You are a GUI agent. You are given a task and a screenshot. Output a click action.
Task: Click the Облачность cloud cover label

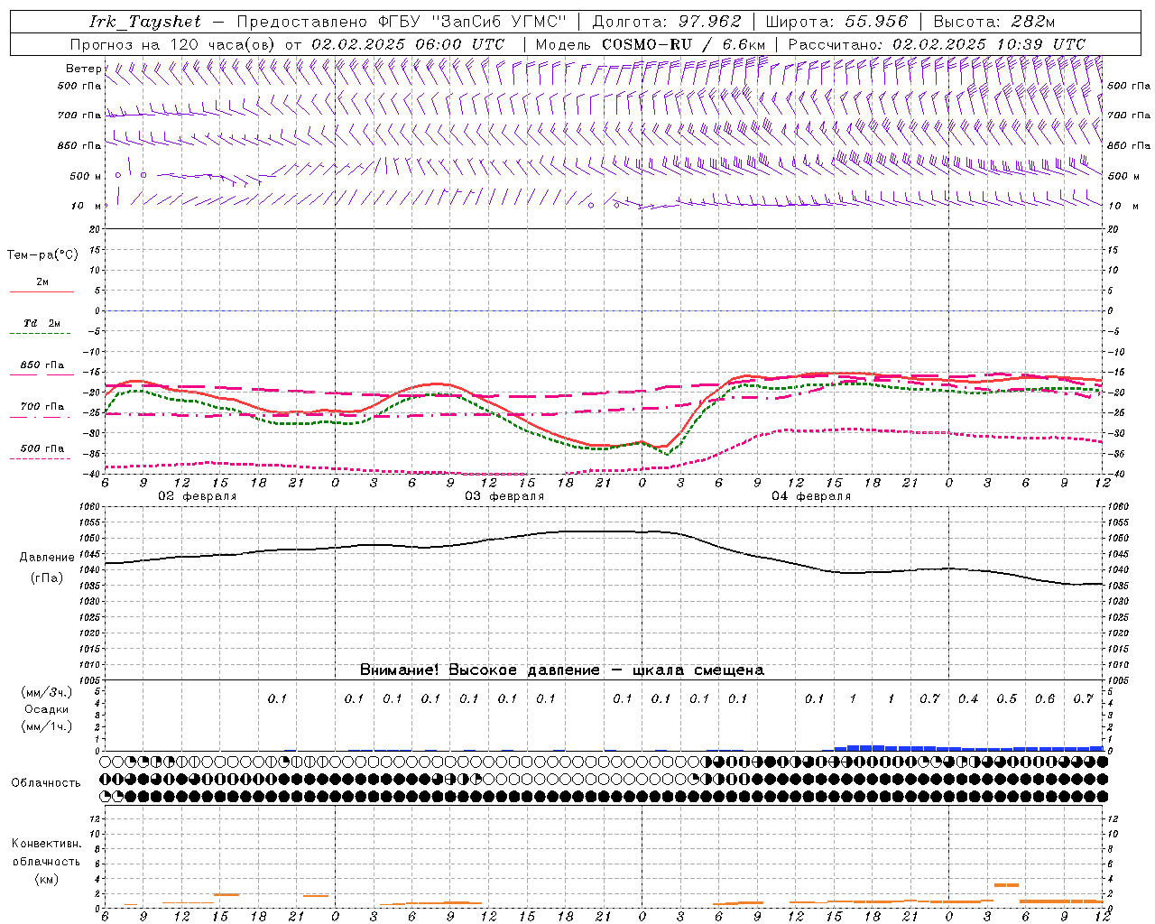pyautogui.click(x=46, y=783)
